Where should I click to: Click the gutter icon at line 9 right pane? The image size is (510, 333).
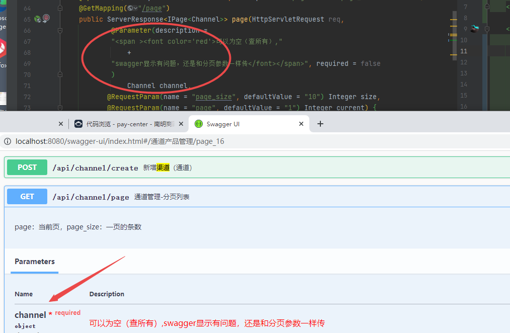click(x=475, y=29)
